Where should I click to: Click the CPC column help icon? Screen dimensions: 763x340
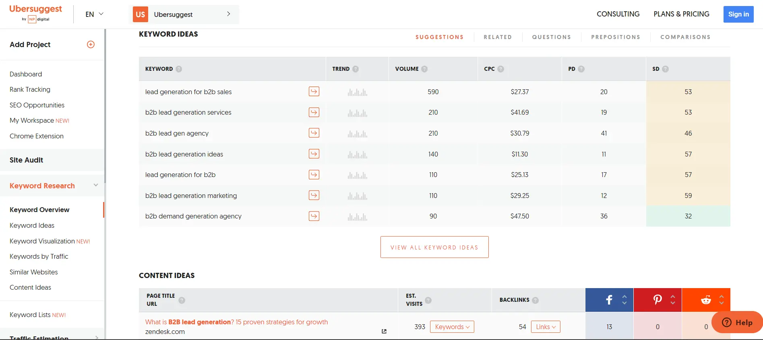click(x=500, y=69)
